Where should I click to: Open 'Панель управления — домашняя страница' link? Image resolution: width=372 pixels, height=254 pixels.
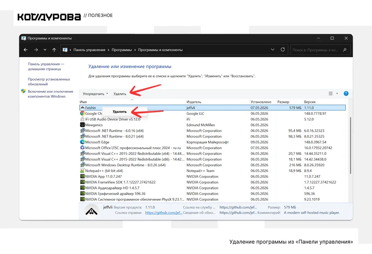click(x=46, y=66)
